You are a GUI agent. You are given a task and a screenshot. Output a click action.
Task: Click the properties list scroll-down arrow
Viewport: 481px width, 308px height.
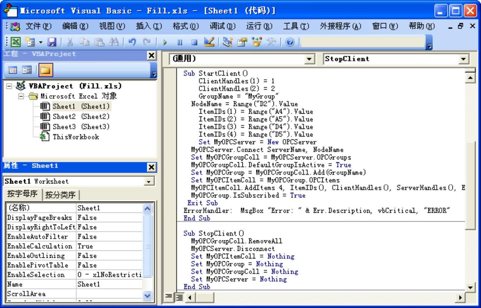click(x=148, y=296)
